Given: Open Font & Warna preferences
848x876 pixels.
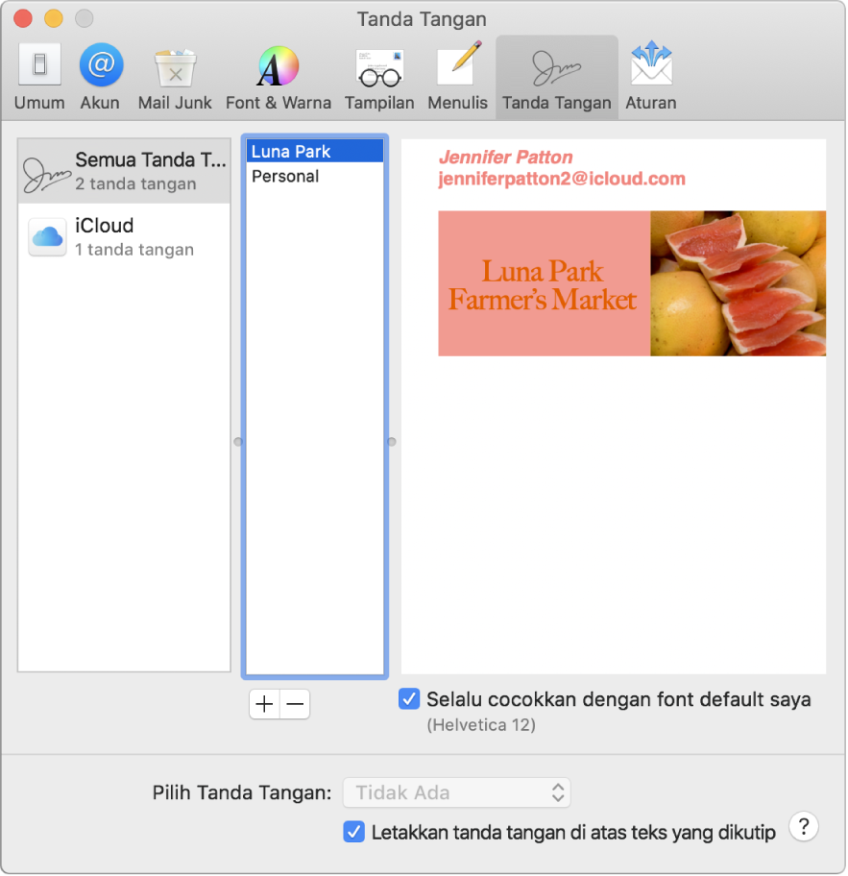Looking at the screenshot, I should click(279, 78).
